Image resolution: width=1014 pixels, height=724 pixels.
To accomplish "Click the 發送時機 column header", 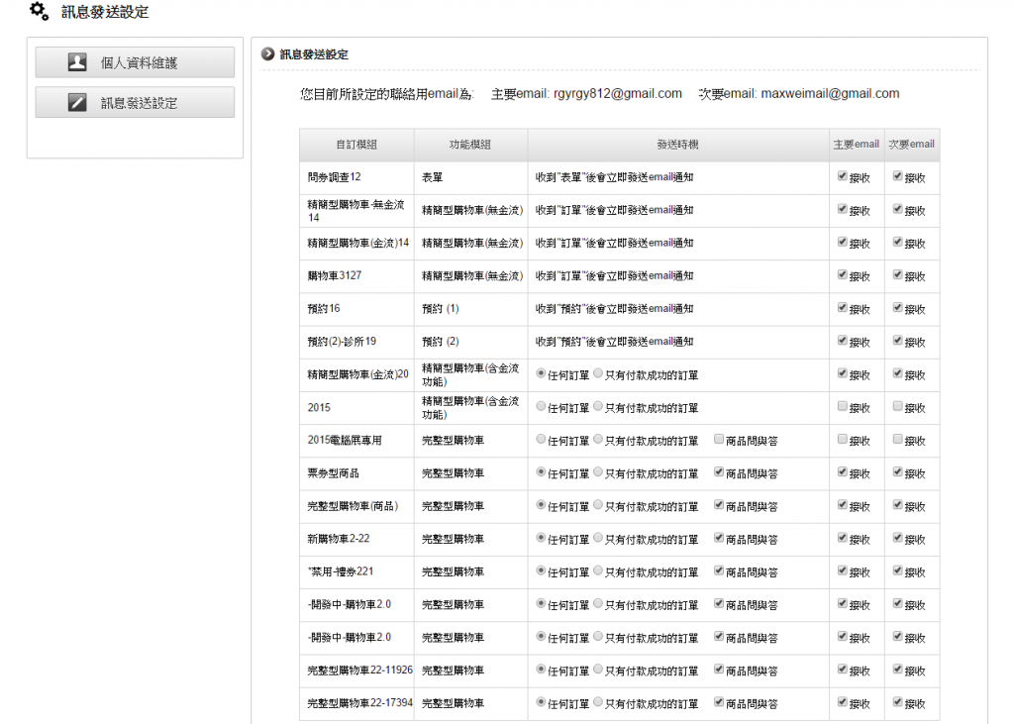I will point(677,145).
